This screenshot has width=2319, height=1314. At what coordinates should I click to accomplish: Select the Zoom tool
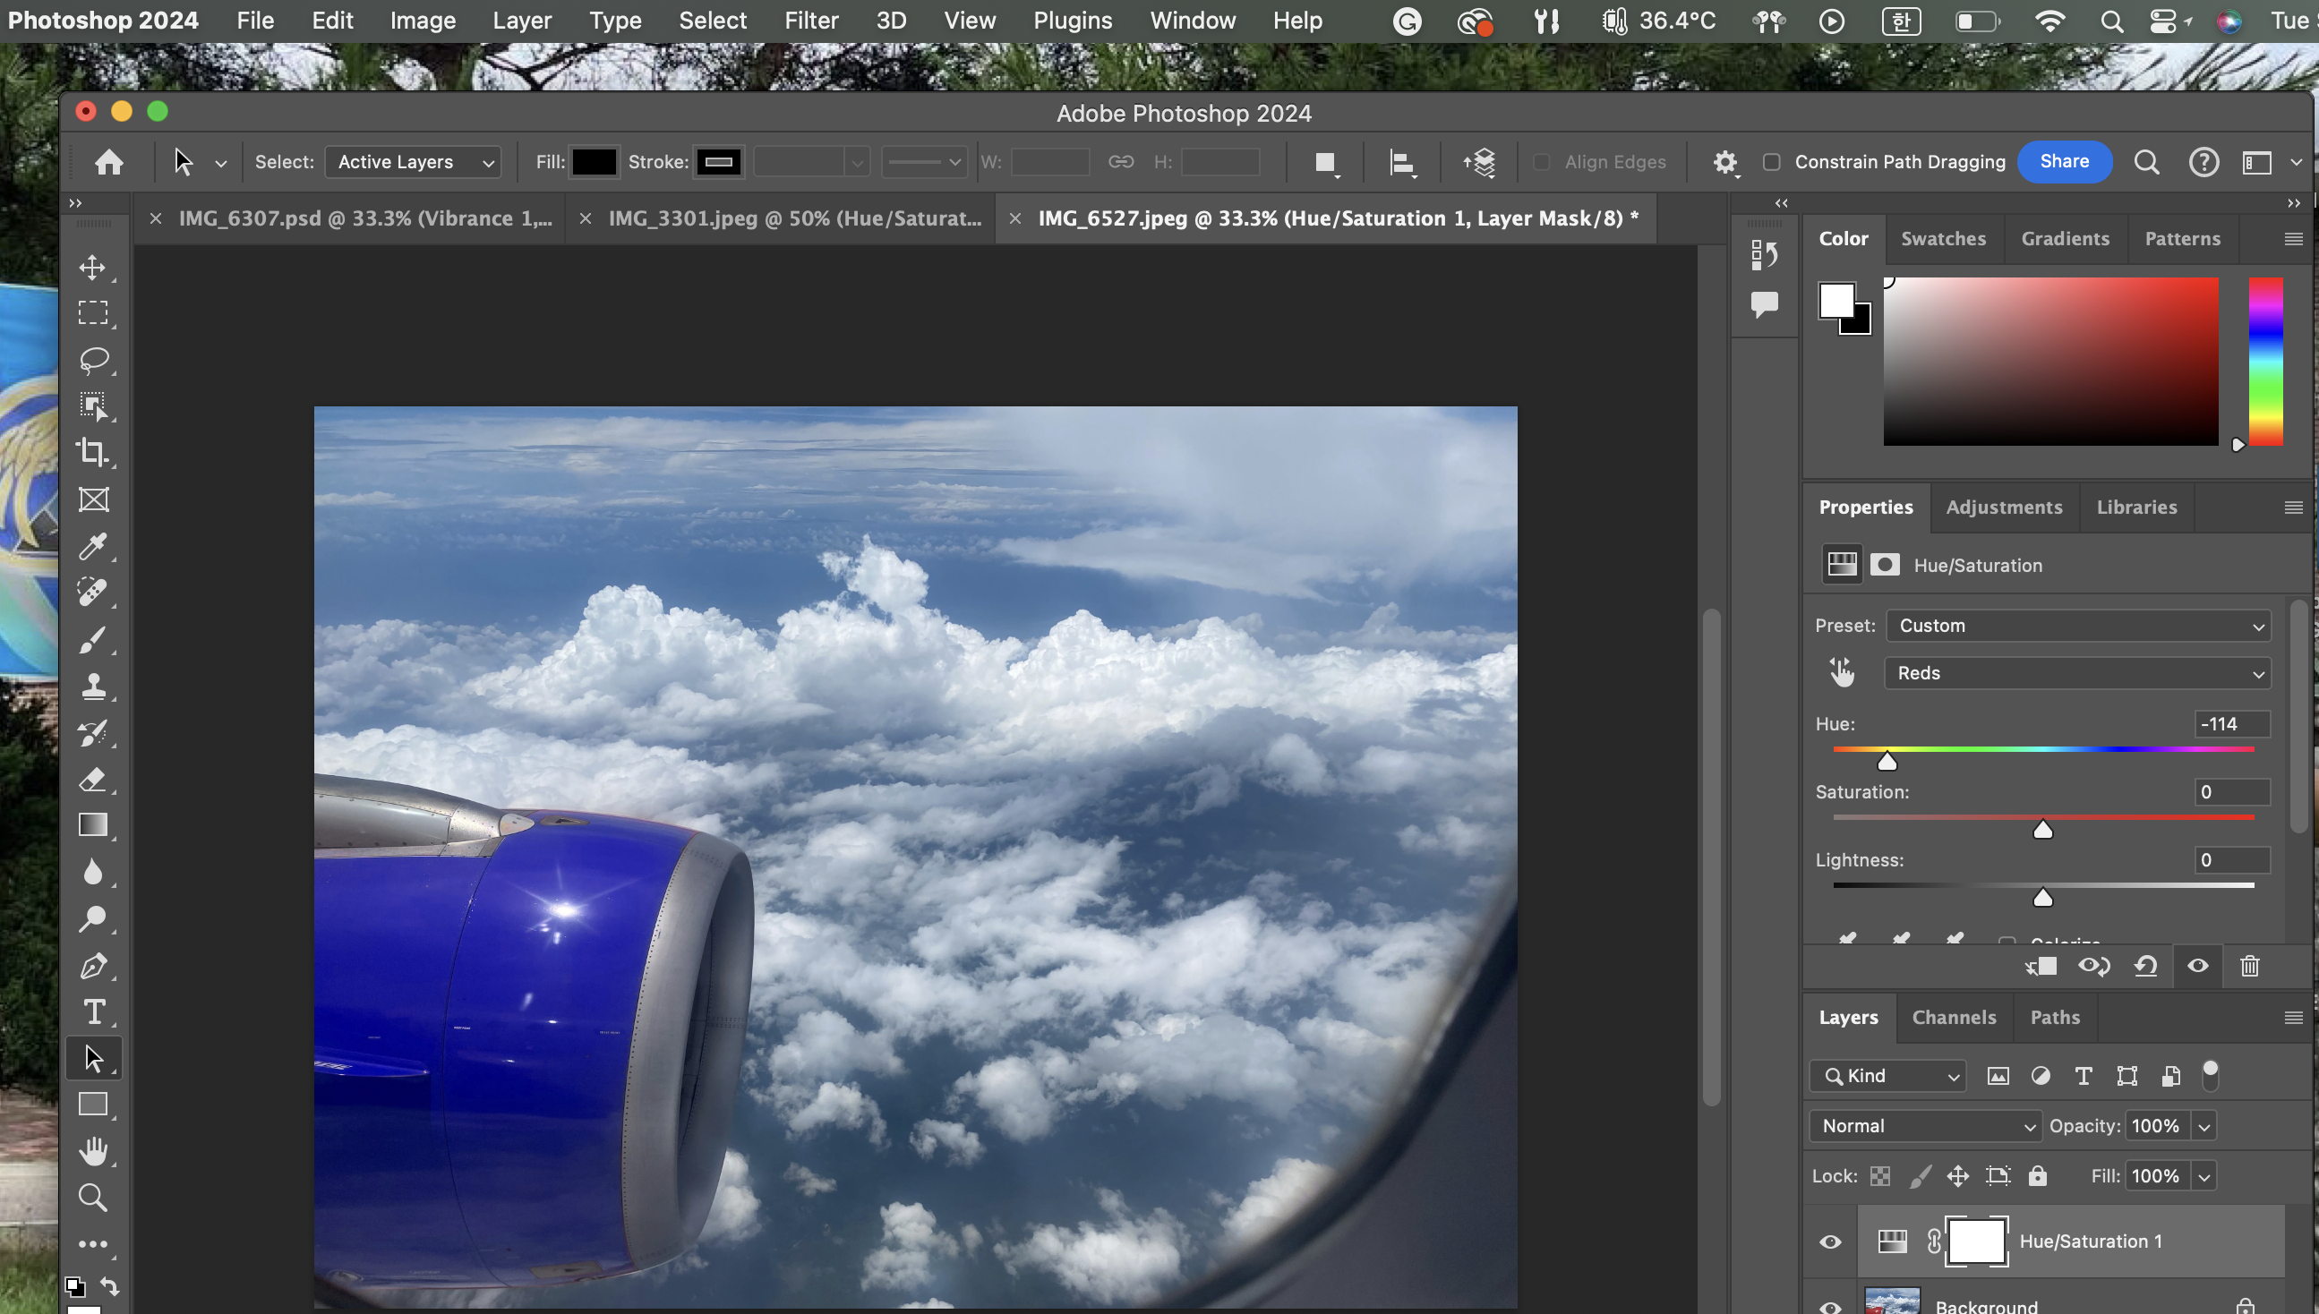(x=93, y=1198)
